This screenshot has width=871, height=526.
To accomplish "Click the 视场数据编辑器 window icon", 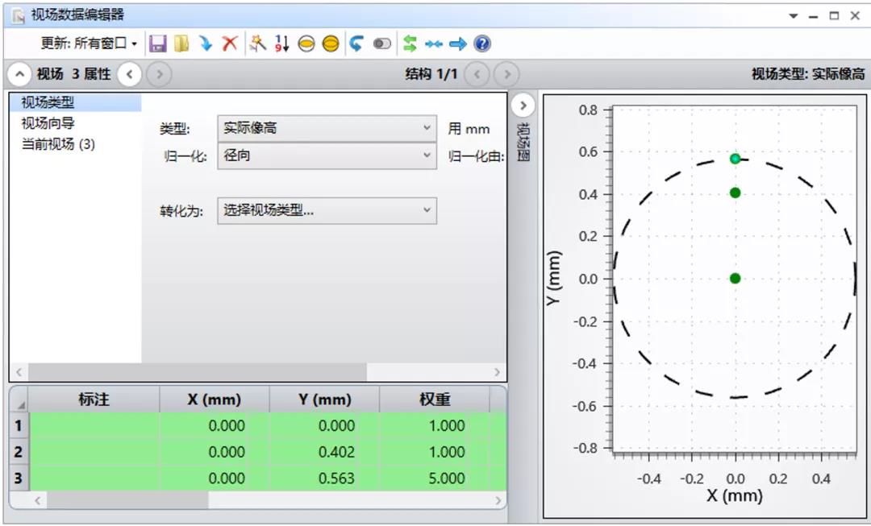I will tap(19, 15).
